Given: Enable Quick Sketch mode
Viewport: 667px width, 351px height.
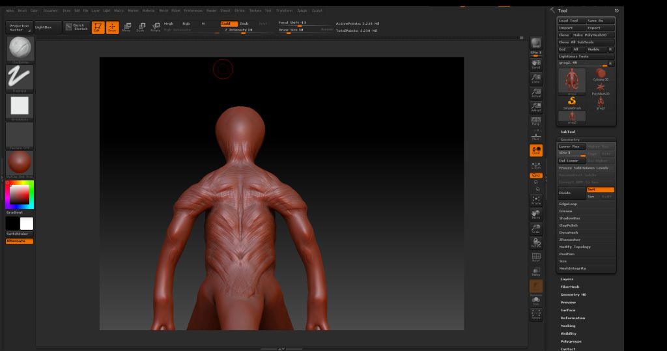Looking at the screenshot, I should click(x=77, y=27).
